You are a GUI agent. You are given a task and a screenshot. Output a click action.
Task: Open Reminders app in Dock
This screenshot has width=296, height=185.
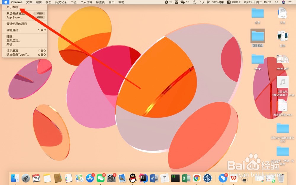click(x=69, y=178)
